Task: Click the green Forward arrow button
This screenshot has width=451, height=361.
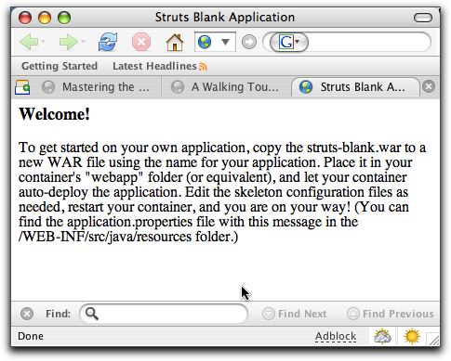Action: [69, 42]
